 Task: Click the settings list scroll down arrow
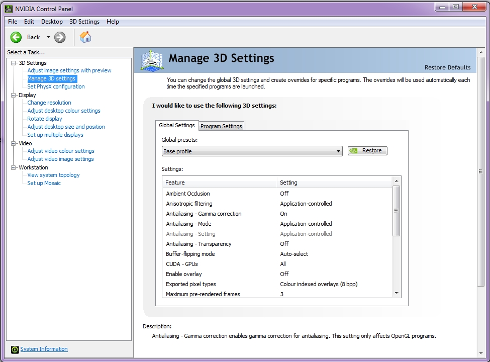(x=396, y=293)
